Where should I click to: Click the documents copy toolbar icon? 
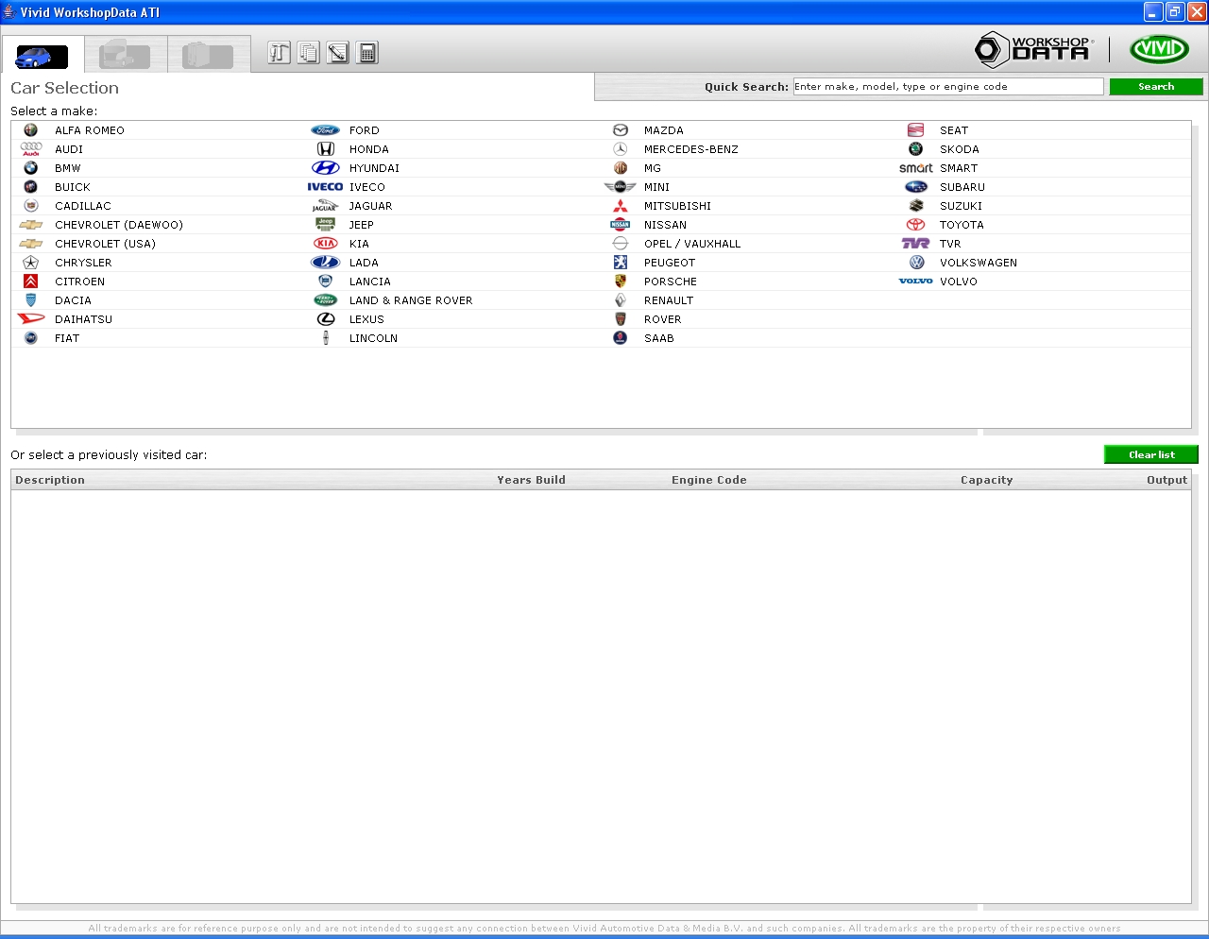[309, 53]
